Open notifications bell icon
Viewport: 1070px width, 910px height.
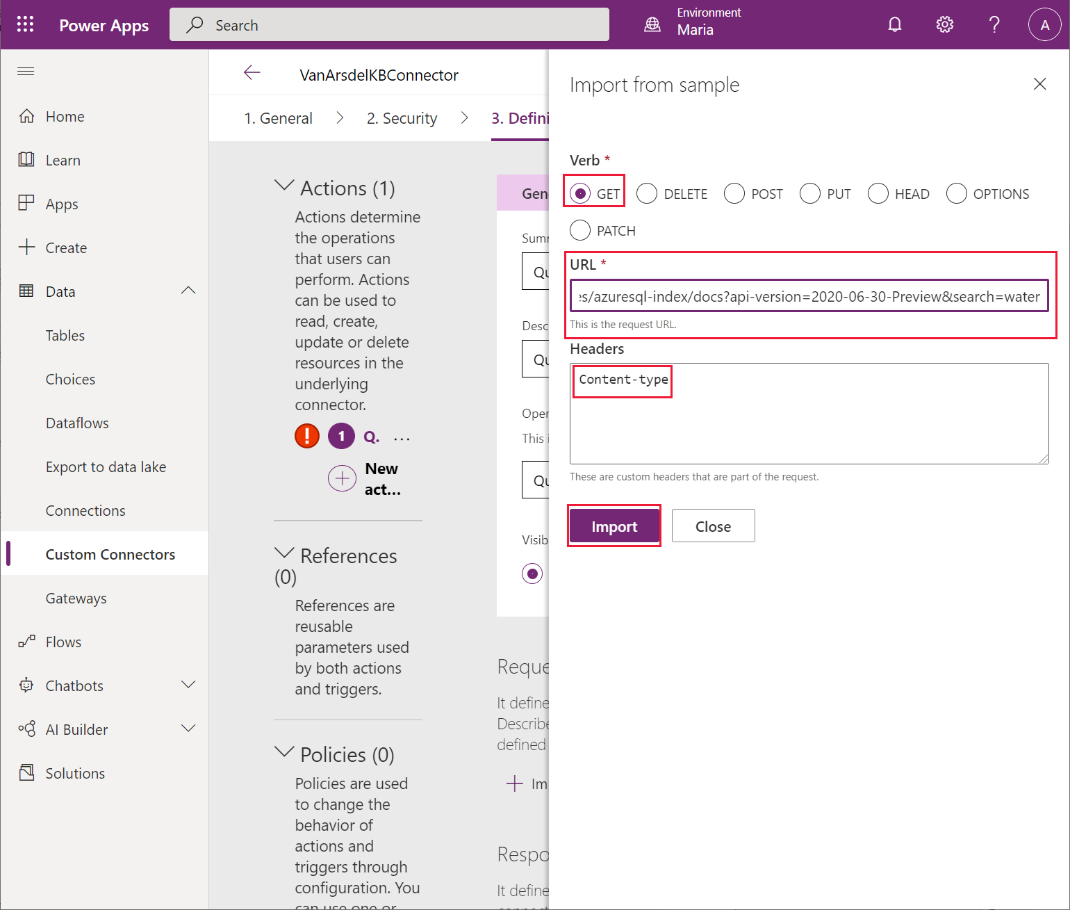click(x=895, y=25)
